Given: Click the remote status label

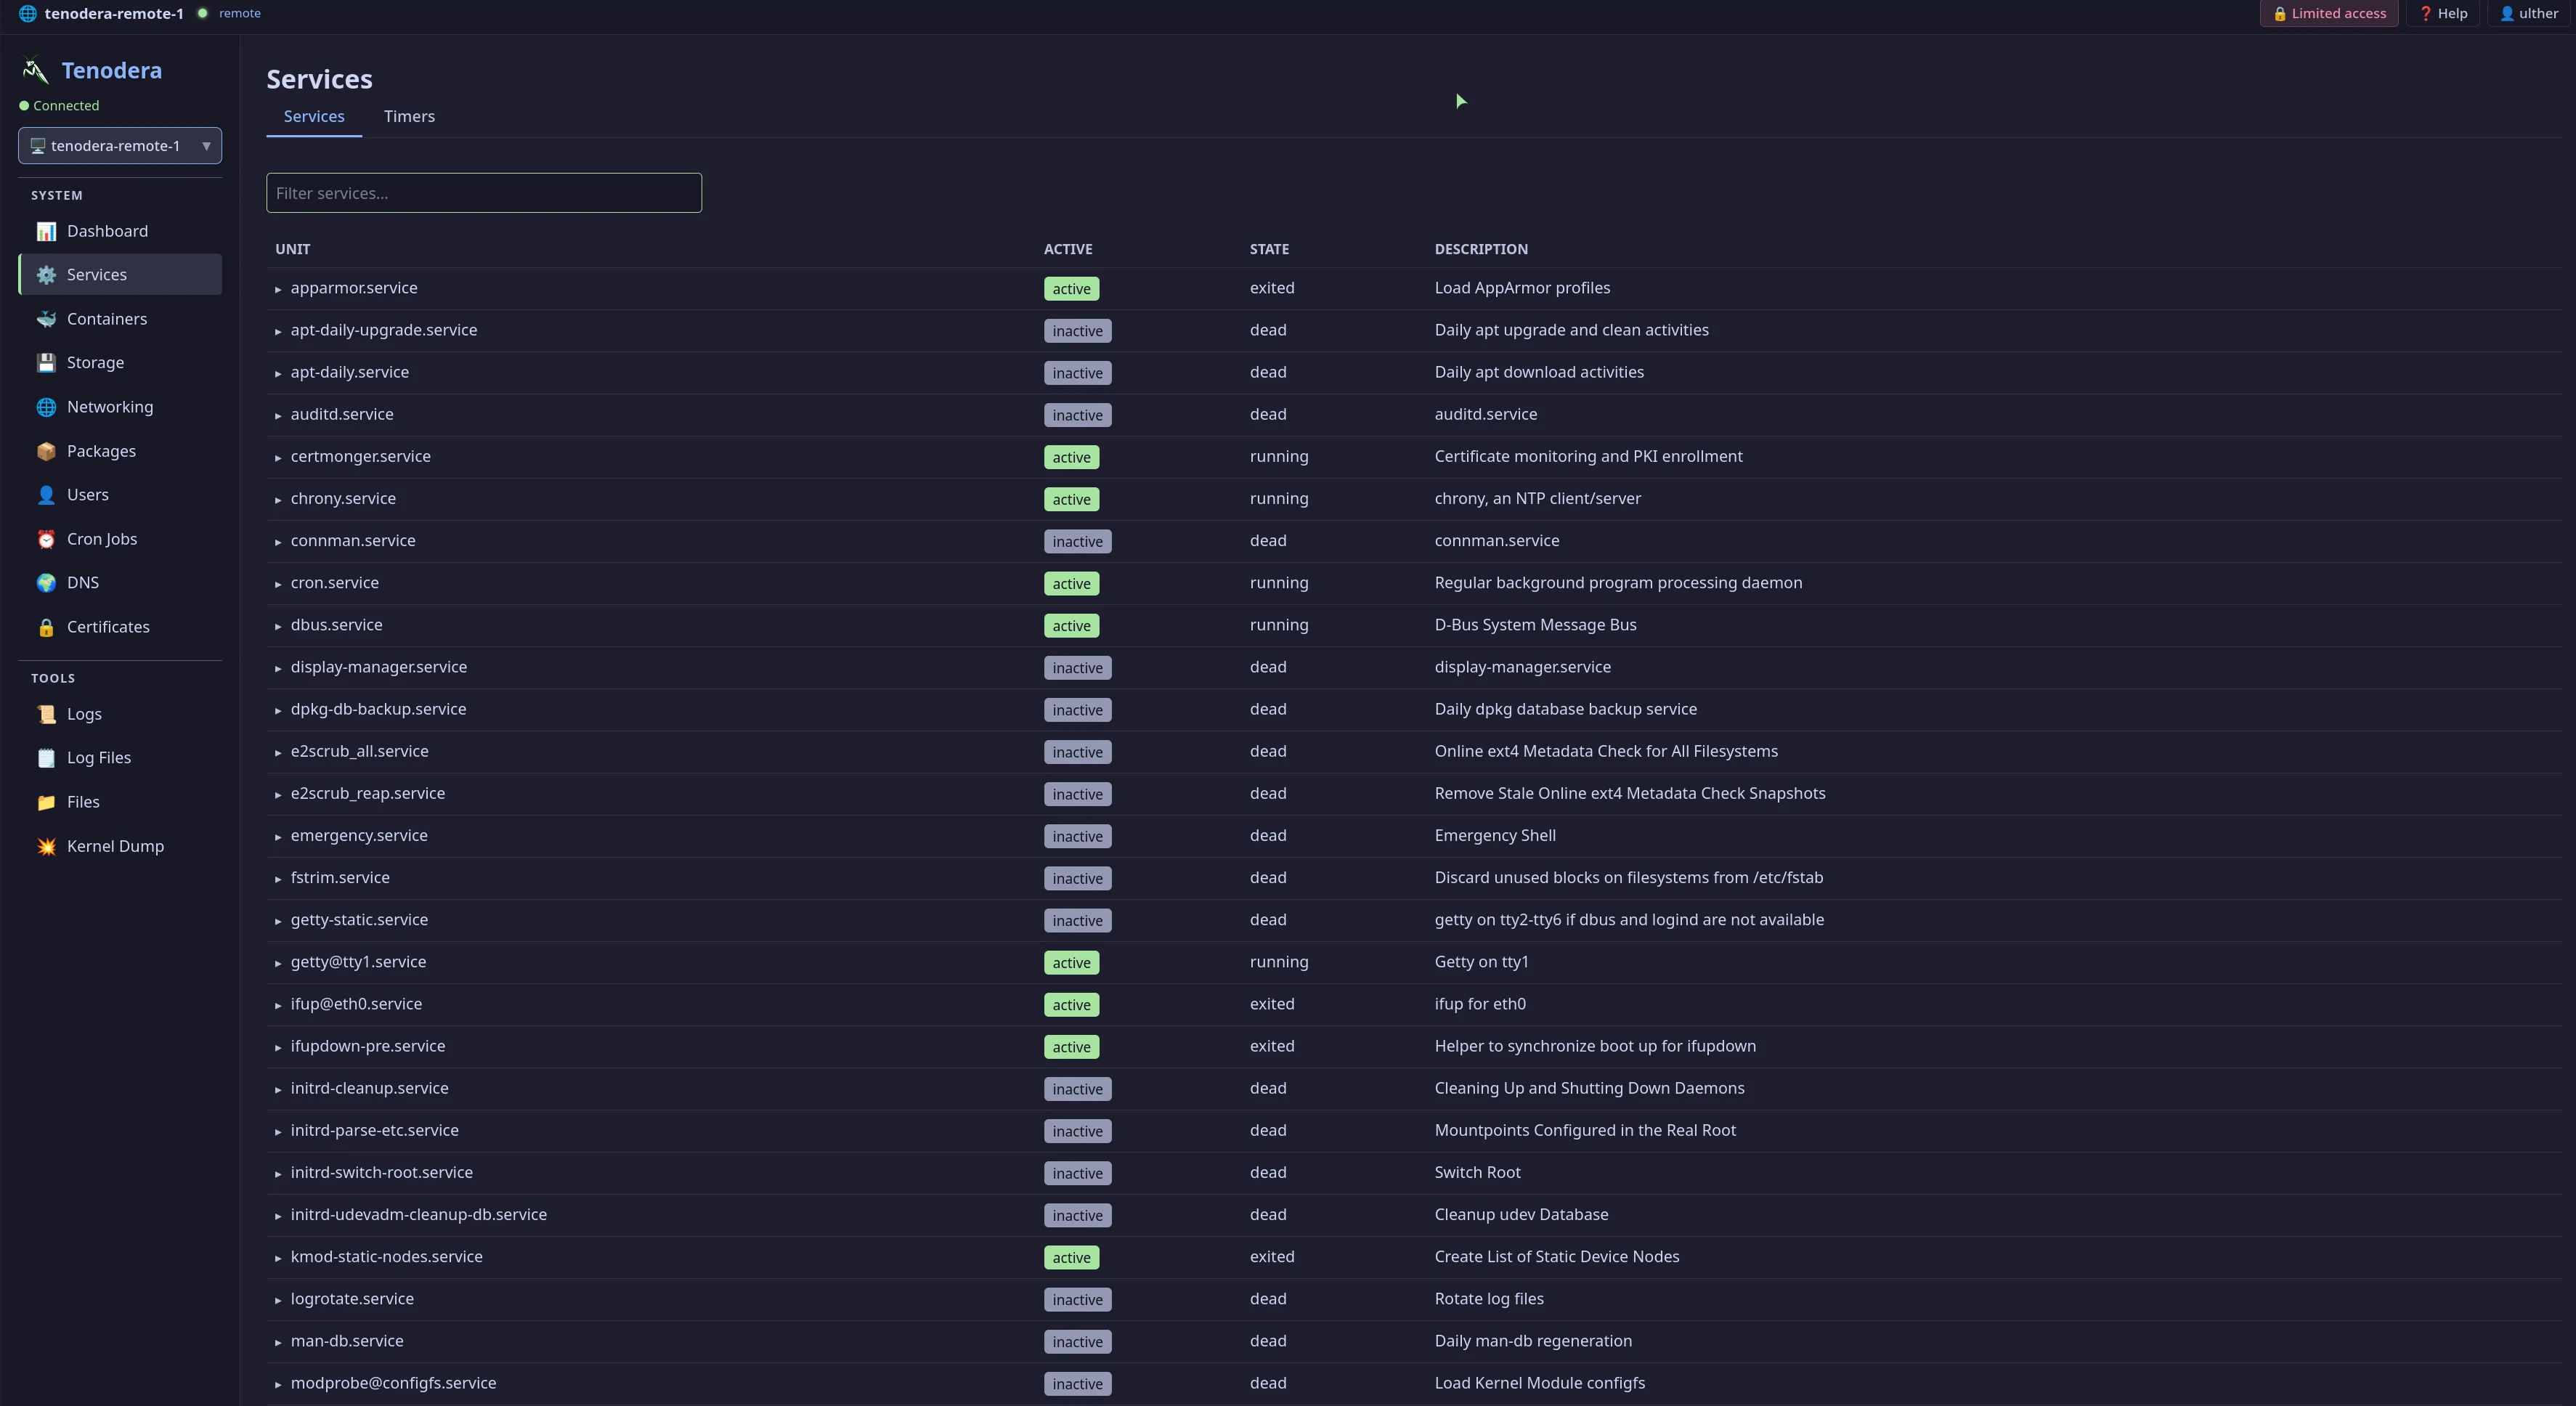Looking at the screenshot, I should tap(239, 13).
